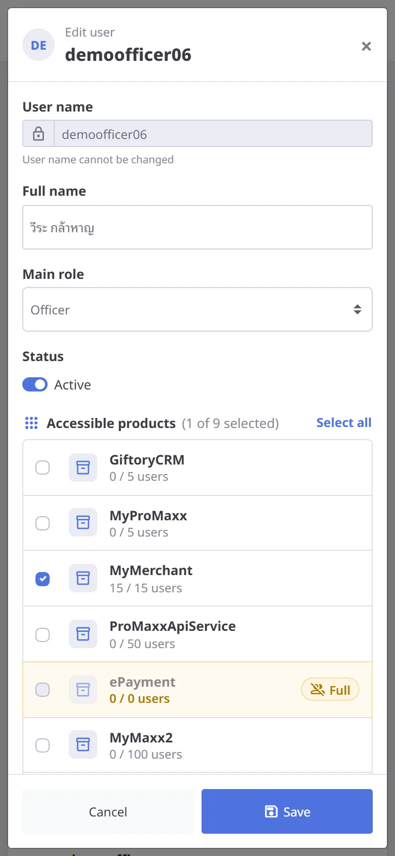Click the "15 / 15 users" text
395x856 pixels.
(x=146, y=588)
